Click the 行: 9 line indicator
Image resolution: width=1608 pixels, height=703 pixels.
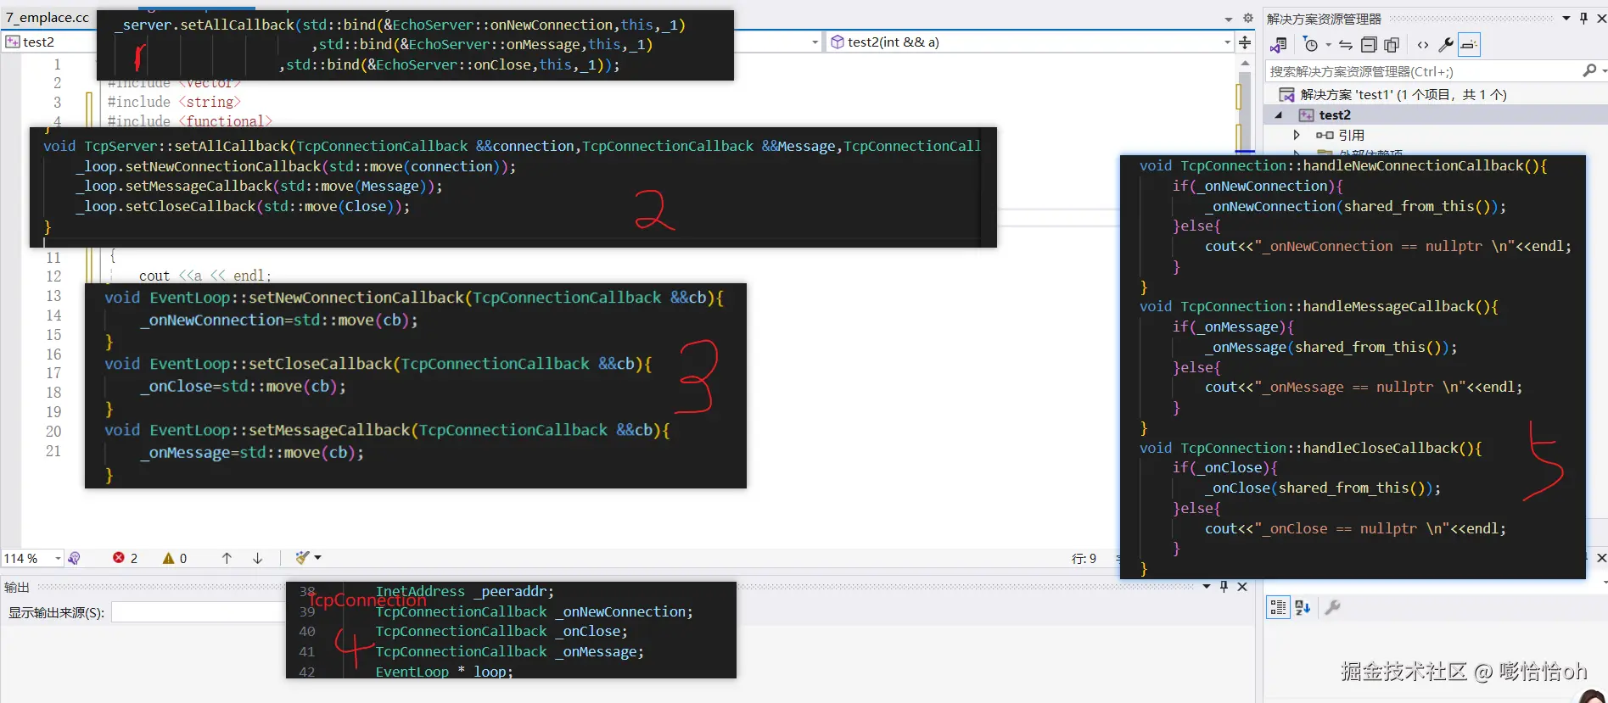(x=1084, y=558)
